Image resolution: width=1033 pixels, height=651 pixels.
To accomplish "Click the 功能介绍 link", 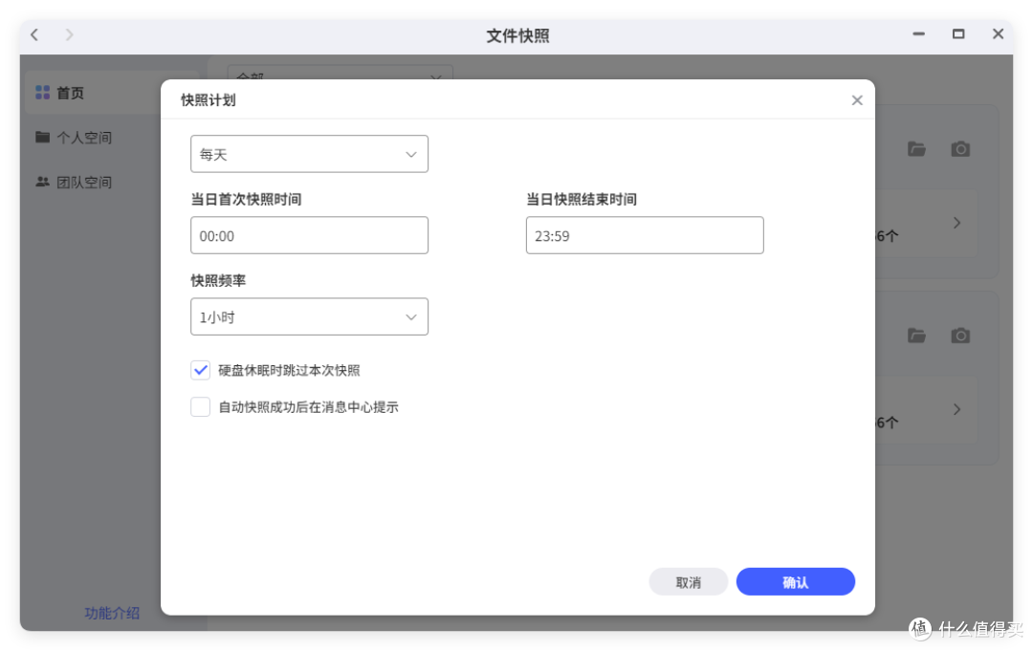I will point(112,613).
